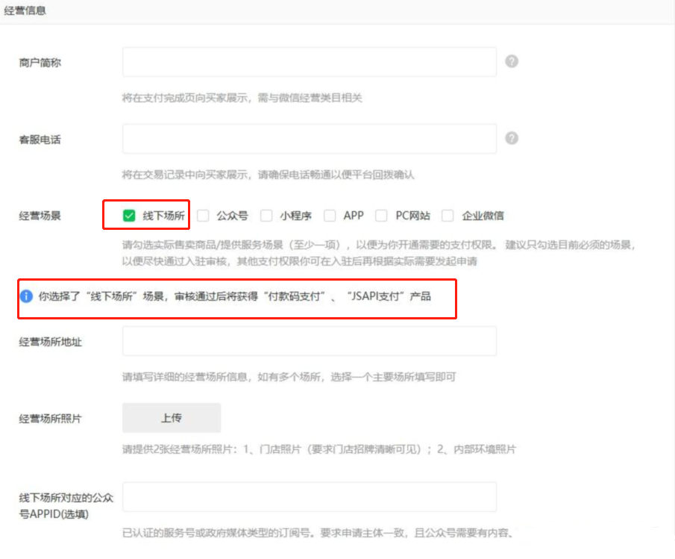Image resolution: width=675 pixels, height=559 pixels.
Task: Click the 商户简称 field label text
Action: (40, 63)
